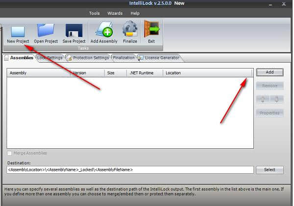Click the Add button beside the list
294x206 pixels.
269,72
